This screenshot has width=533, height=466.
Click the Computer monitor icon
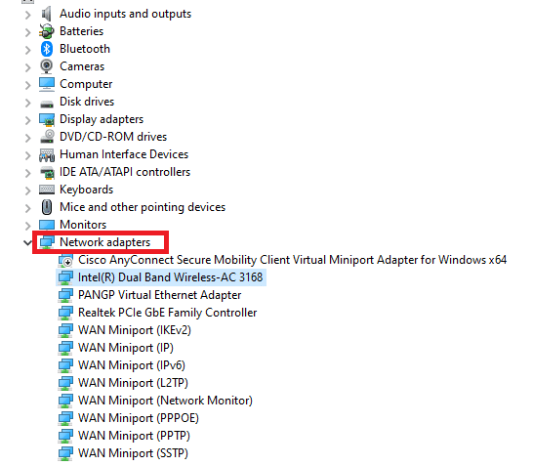point(47,84)
